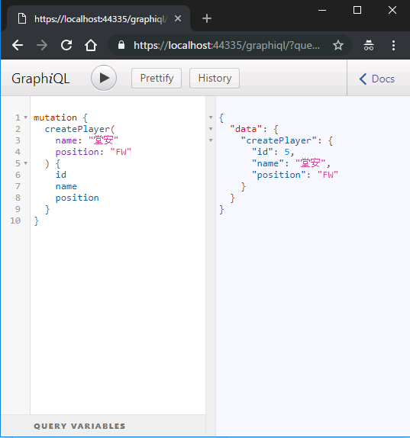Expand the Query Variables pane
The width and height of the screenshot is (410, 438).
tap(79, 426)
